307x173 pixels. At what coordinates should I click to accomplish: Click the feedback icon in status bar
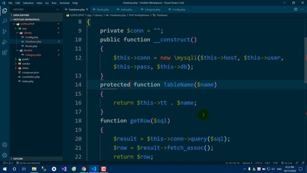(x=297, y=163)
